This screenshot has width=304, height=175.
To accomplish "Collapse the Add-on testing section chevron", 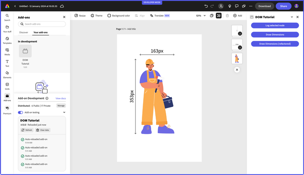I will pos(64,112).
